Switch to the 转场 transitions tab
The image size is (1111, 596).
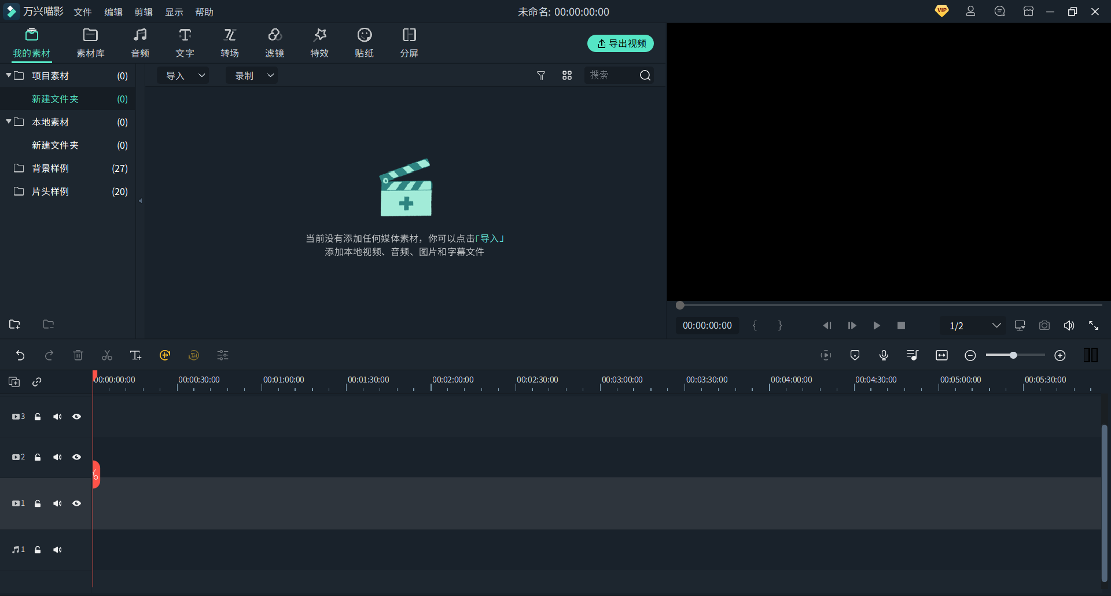point(230,43)
